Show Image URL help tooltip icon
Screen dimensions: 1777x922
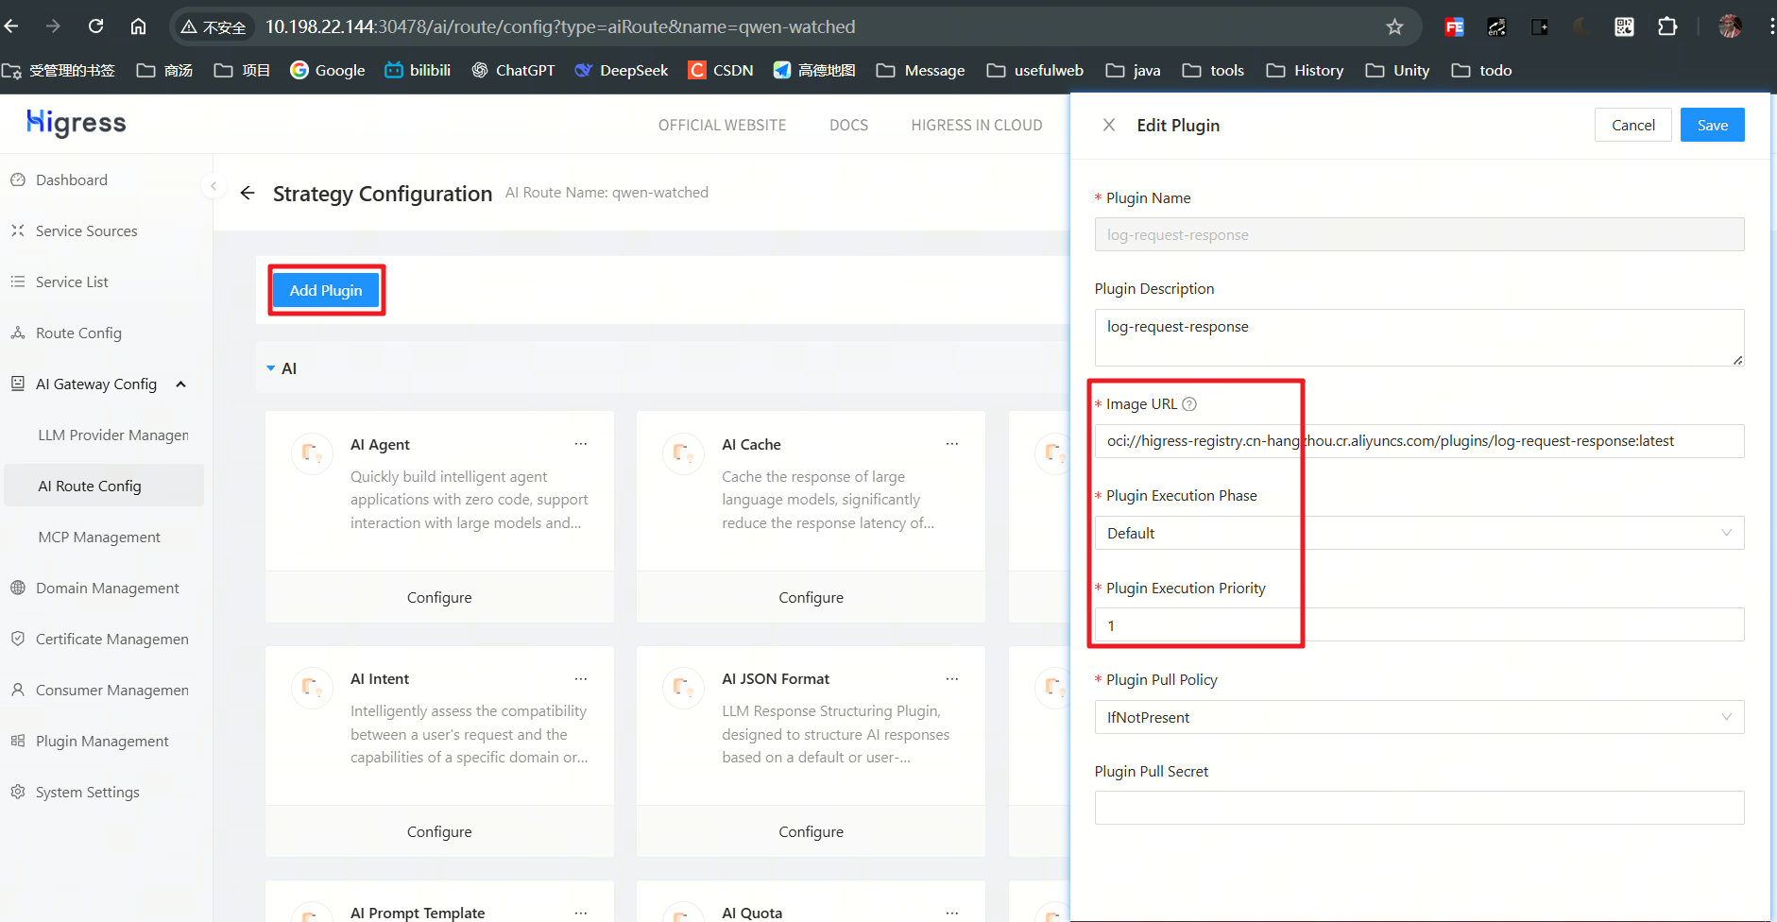1189,404
